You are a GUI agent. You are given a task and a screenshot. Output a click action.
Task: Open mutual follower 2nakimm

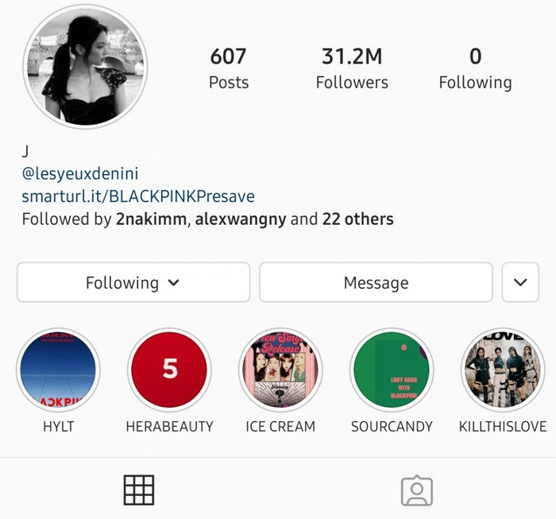151,219
